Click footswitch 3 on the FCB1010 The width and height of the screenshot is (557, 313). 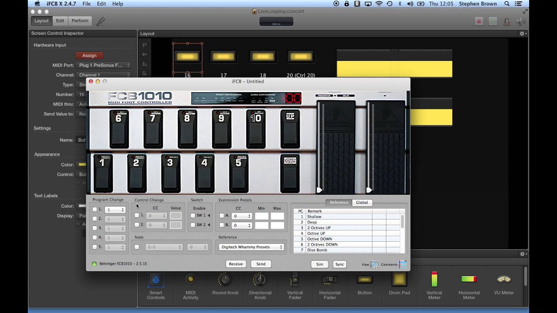click(x=170, y=173)
